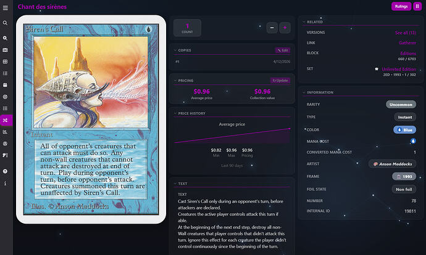Click the Blue color badge

click(404, 130)
